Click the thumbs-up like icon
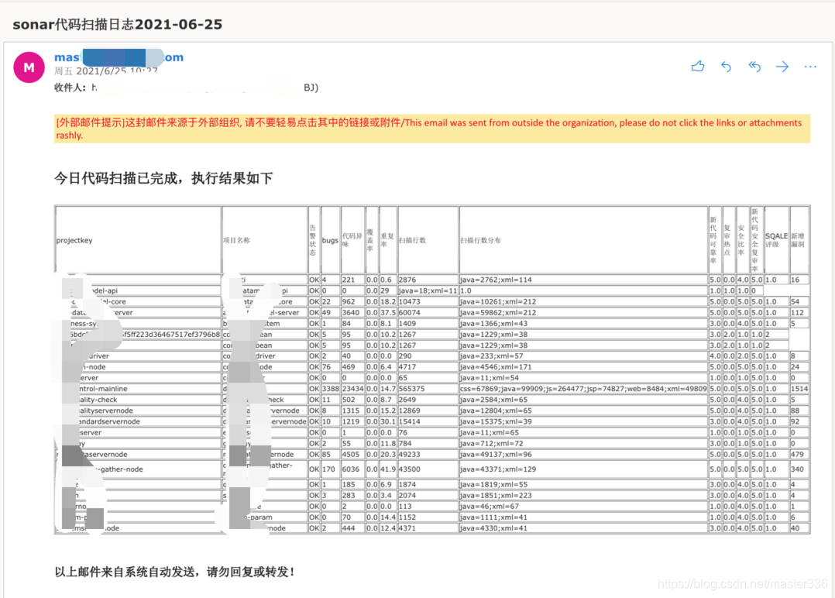The height and width of the screenshot is (598, 835). tap(698, 67)
